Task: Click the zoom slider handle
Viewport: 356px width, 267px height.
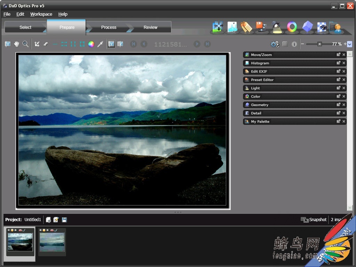Action: [x=319, y=44]
